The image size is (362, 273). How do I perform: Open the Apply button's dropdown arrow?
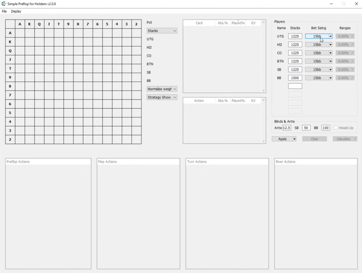click(x=294, y=139)
